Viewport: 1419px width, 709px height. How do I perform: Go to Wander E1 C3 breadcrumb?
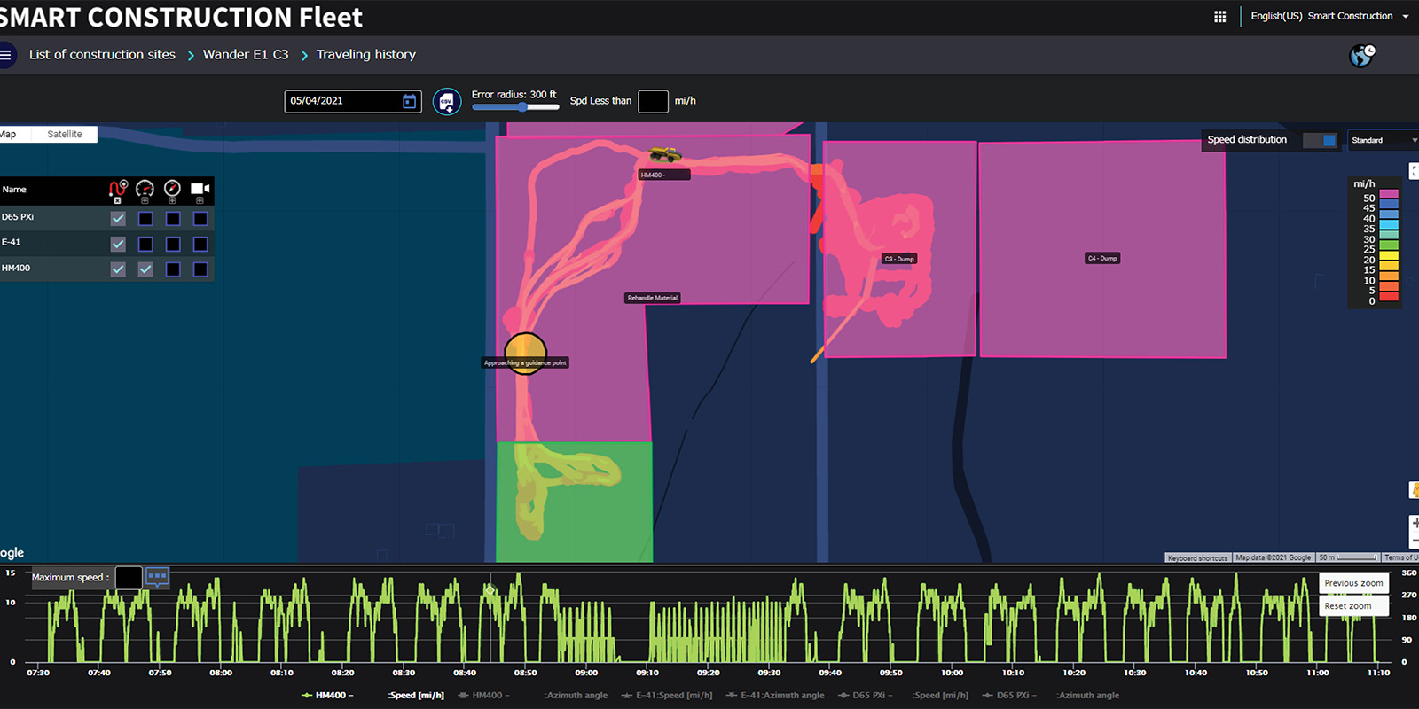coord(246,55)
